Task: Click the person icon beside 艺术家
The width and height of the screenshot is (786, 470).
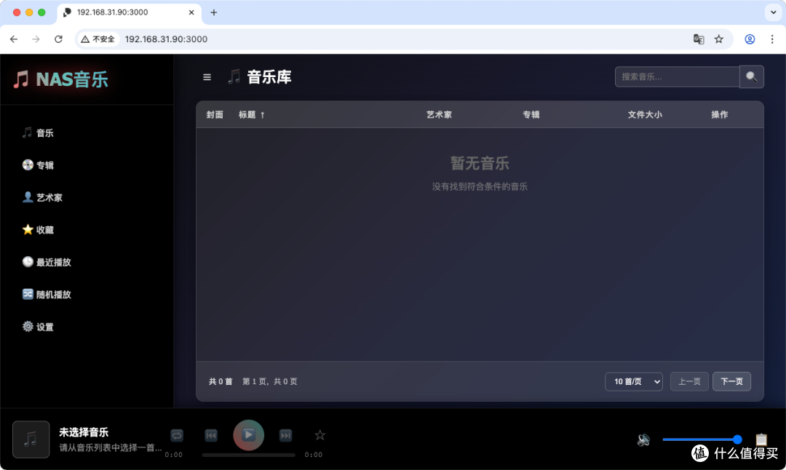Action: click(x=28, y=197)
